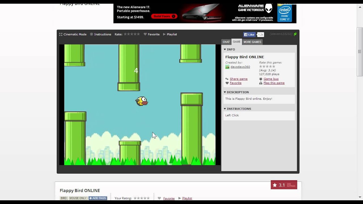Click the ADD TAGS button
Viewport: 363px width, 204px height.
[x=98, y=198]
